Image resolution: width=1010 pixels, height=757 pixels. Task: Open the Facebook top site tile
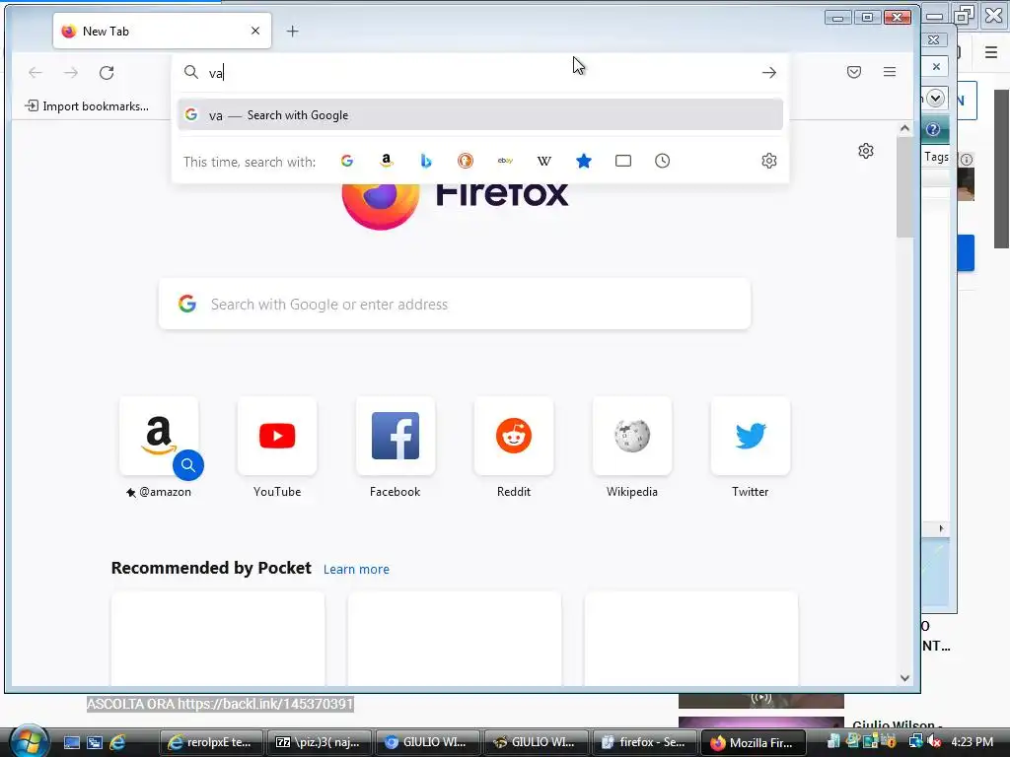pos(396,436)
